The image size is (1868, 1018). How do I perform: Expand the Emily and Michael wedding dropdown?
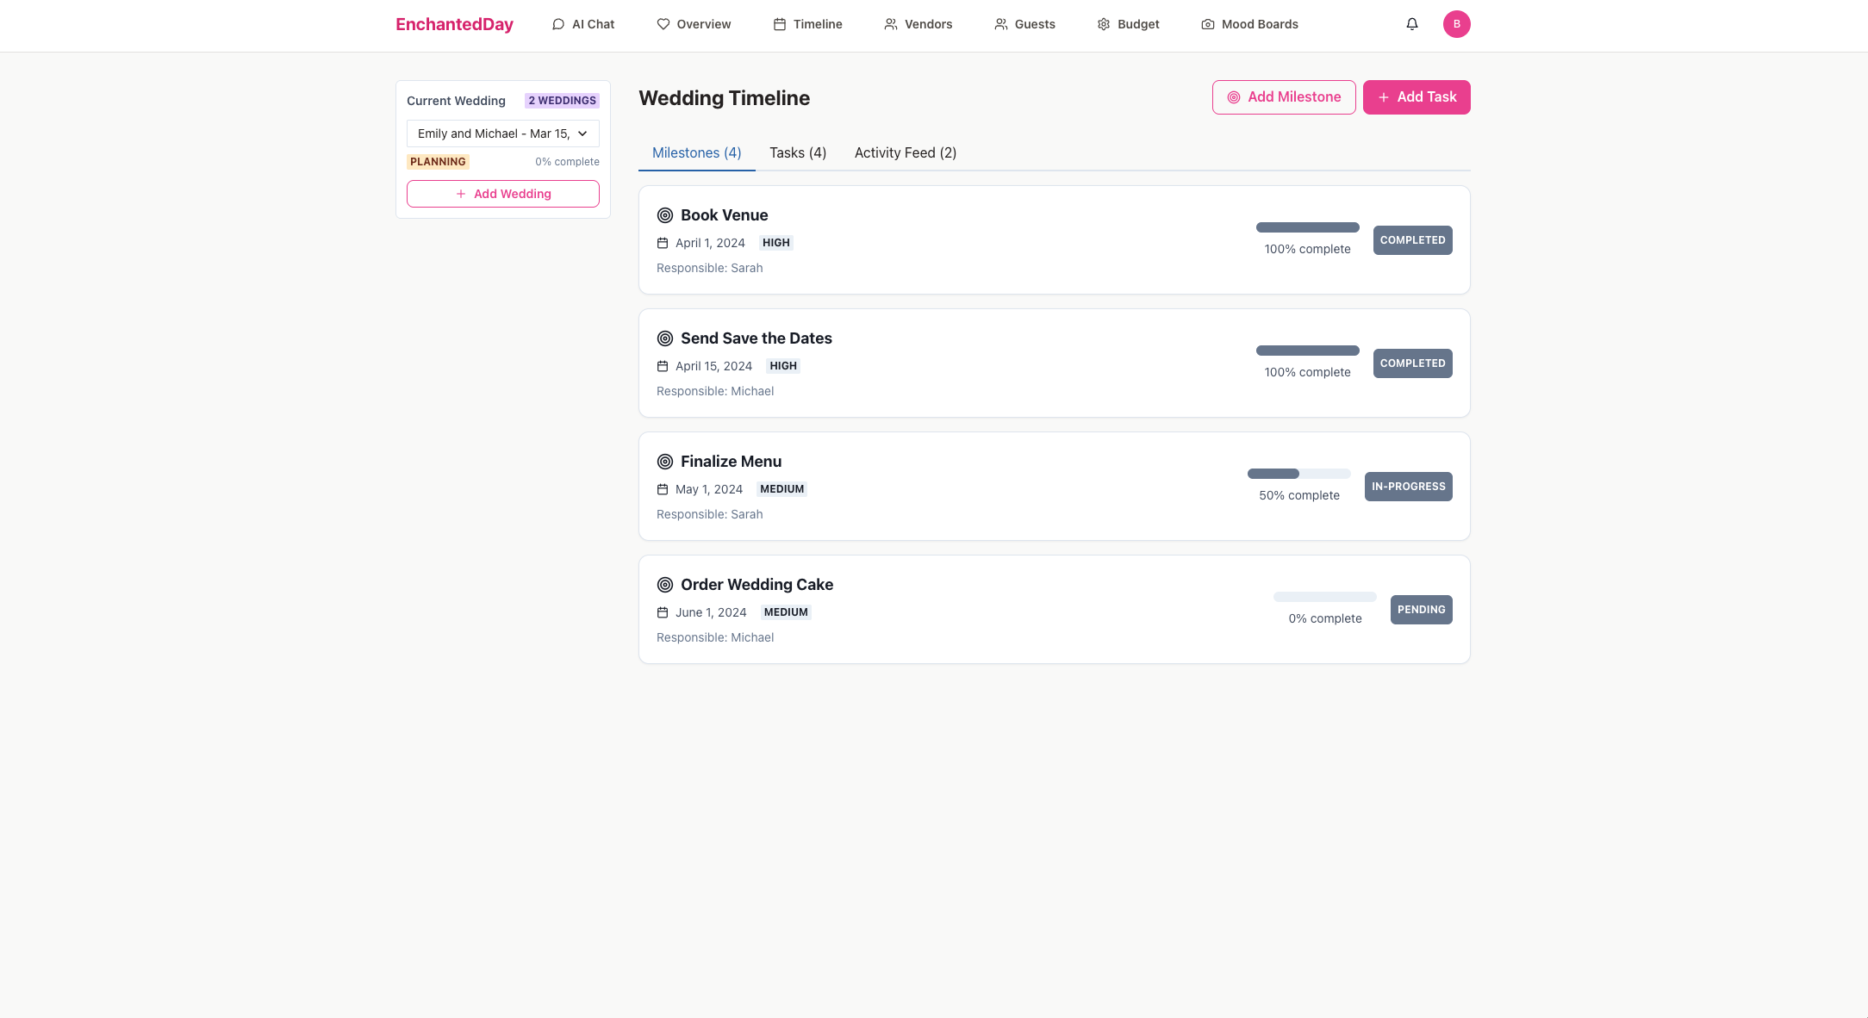tap(502, 133)
